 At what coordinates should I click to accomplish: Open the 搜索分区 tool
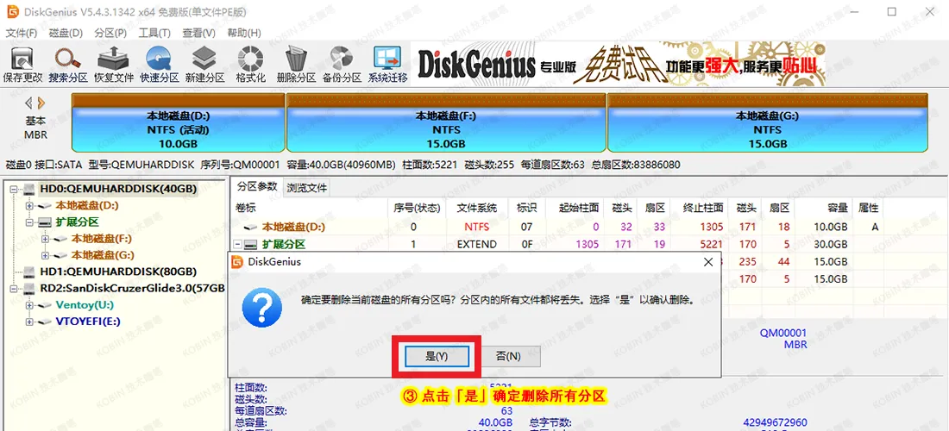pyautogui.click(x=68, y=65)
